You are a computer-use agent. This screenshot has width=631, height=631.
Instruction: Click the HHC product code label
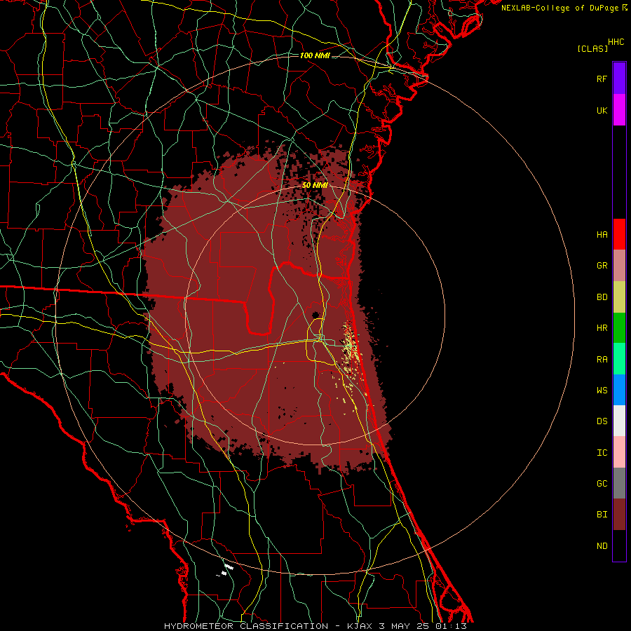(616, 42)
